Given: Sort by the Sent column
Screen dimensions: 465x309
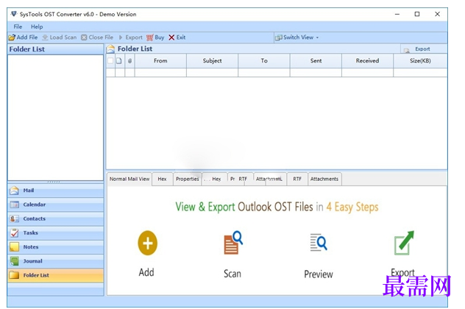Looking at the screenshot, I should (316, 61).
